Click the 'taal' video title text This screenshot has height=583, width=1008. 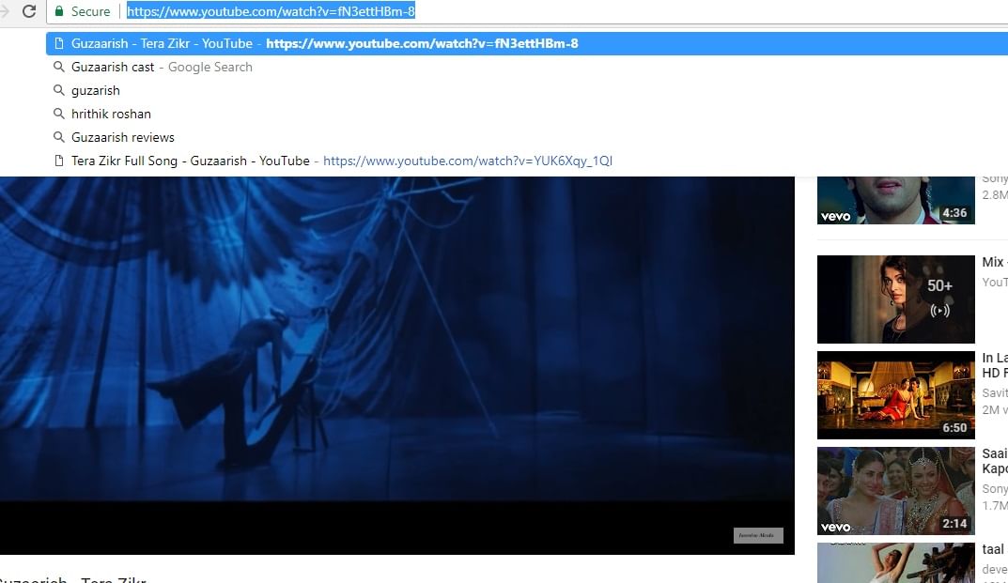point(993,549)
